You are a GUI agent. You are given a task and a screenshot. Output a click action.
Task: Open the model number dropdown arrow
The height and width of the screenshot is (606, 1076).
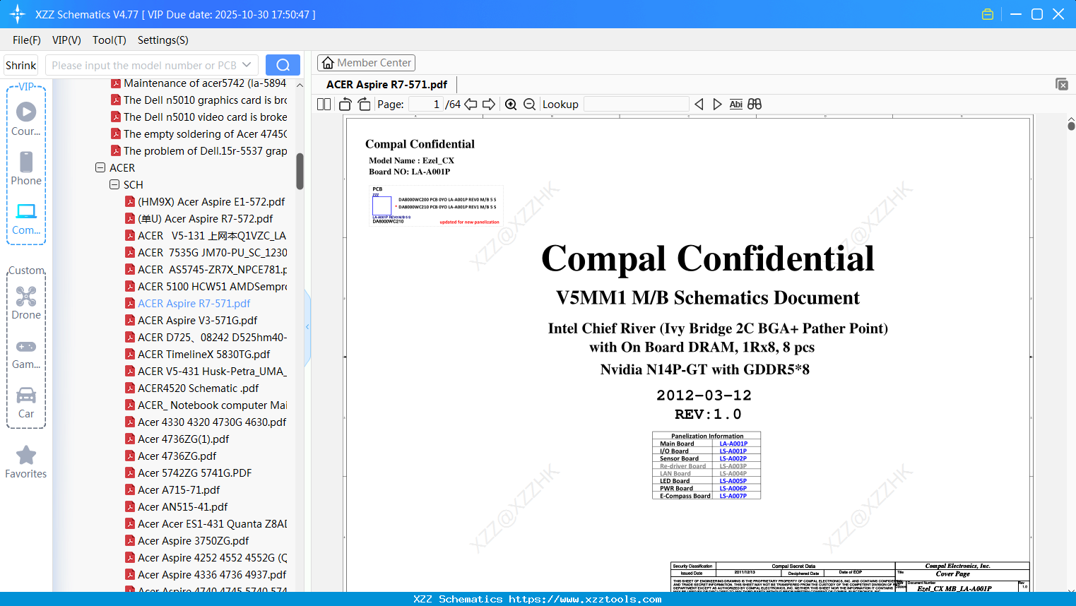247,65
